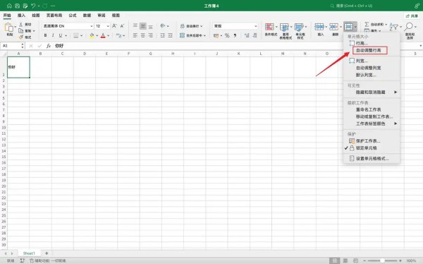Image resolution: width=423 pixels, height=264 pixels.
Task: Click the Delete cells (删除) icon
Action: [x=333, y=27]
